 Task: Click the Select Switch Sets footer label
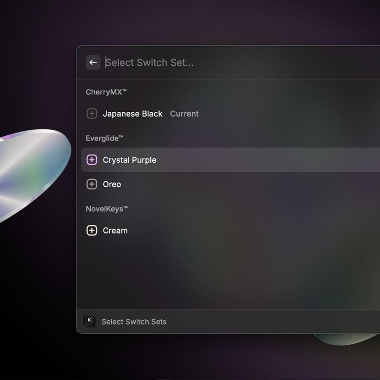pos(134,321)
